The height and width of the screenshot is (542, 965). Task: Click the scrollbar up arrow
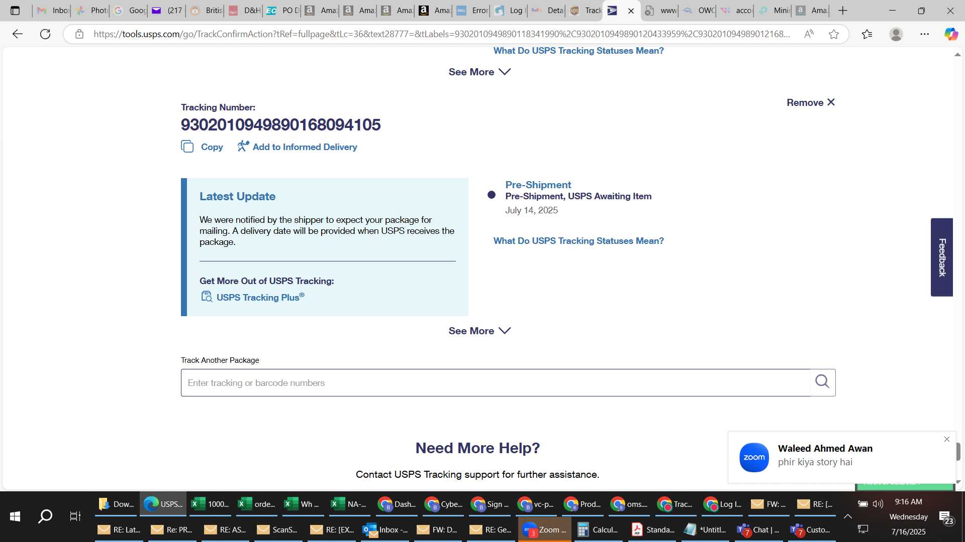pyautogui.click(x=958, y=54)
